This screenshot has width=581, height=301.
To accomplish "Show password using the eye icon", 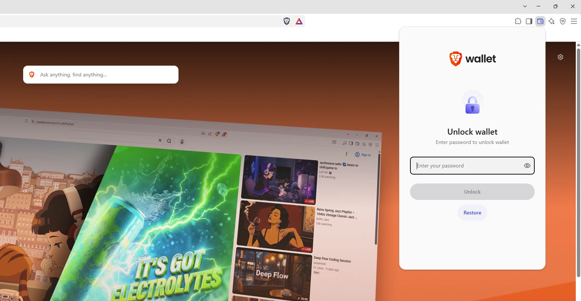I will 527,166.
